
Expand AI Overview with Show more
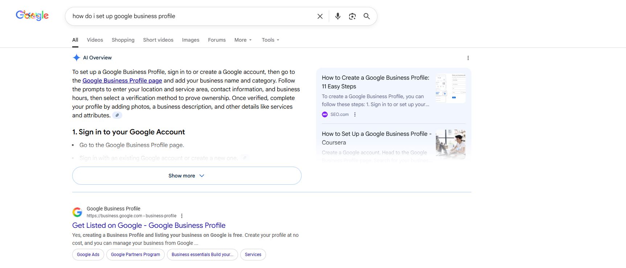point(187,176)
